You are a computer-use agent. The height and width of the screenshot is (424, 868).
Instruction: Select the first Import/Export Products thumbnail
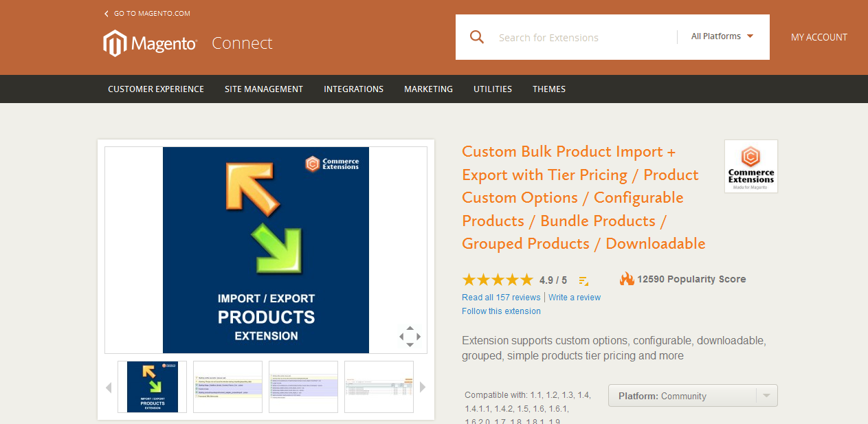153,387
